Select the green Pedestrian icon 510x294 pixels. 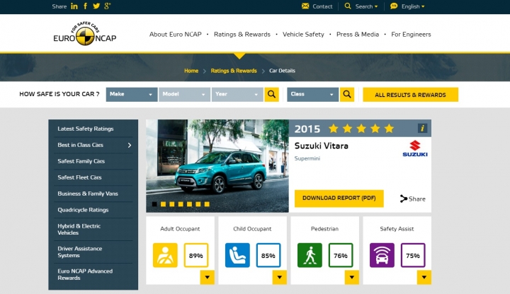tap(310, 255)
